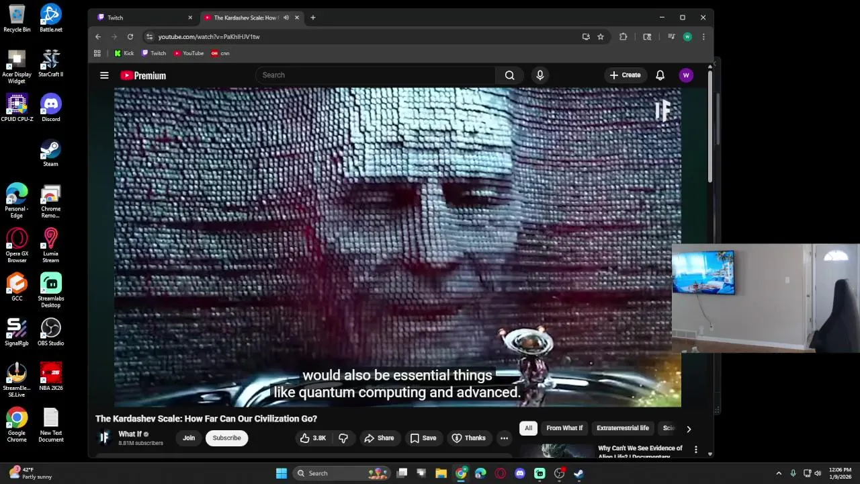Show hidden system tray icons
Viewport: 860px width, 484px height.
pyautogui.click(x=779, y=473)
